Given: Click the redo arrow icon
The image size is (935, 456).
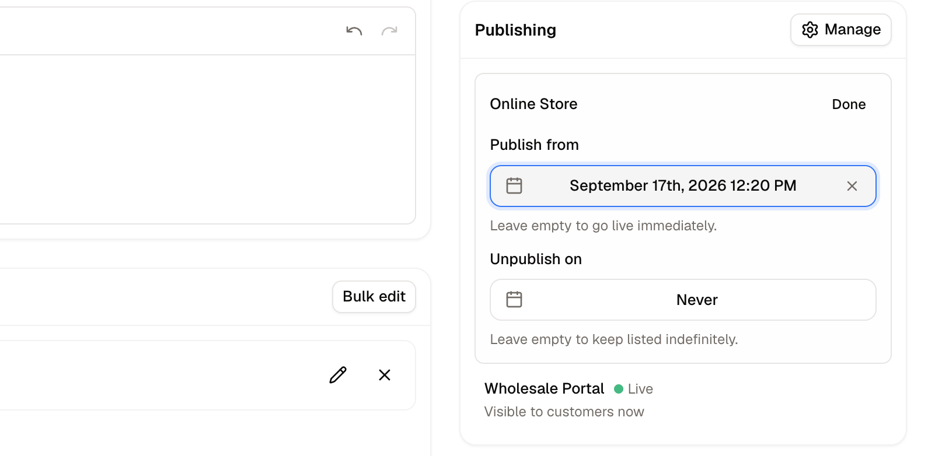Looking at the screenshot, I should tap(389, 31).
